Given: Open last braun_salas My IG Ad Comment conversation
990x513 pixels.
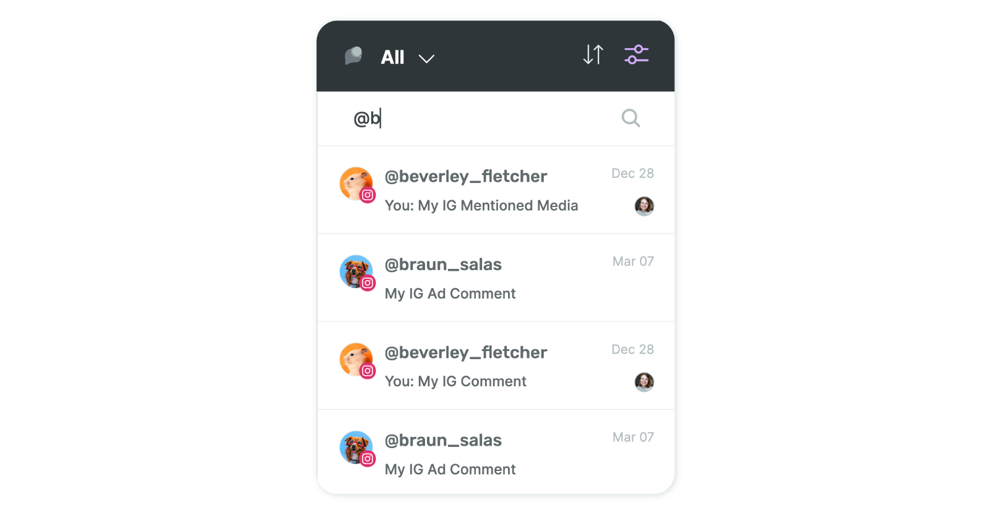Looking at the screenshot, I should point(496,452).
